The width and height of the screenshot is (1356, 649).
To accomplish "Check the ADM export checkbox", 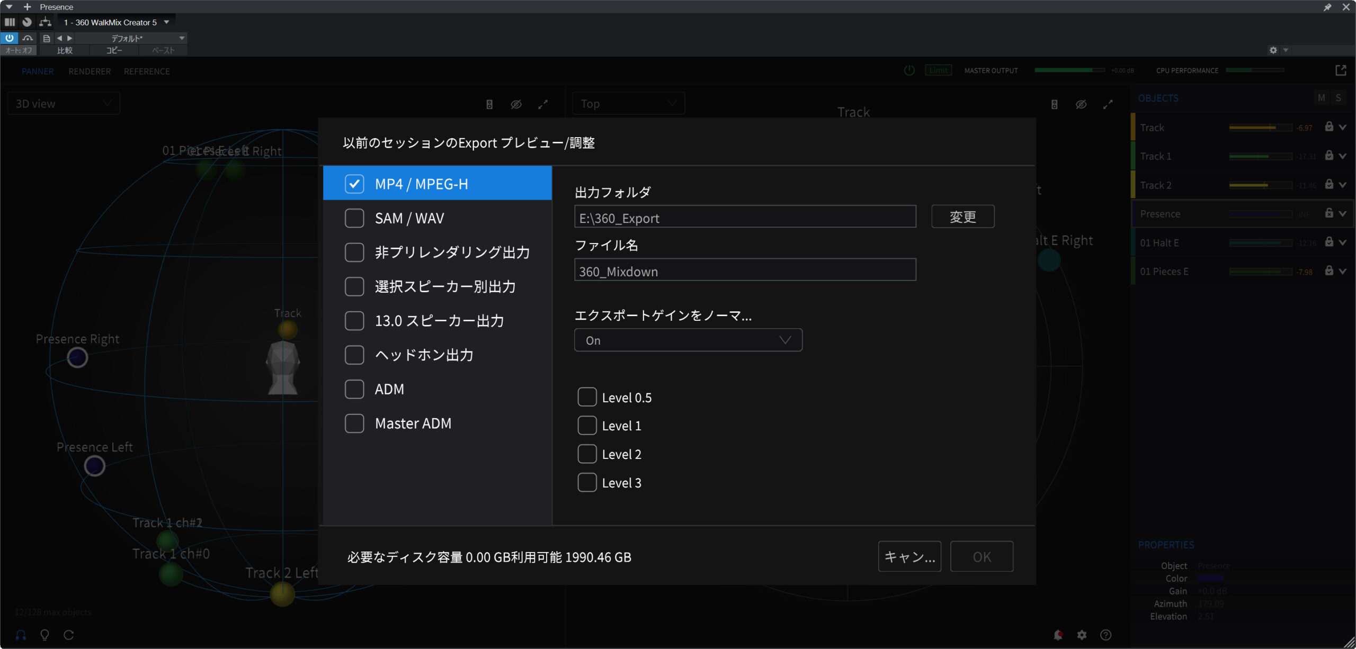I will 354,389.
